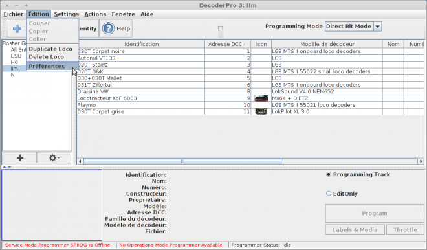
Task: Select the EditOnly radio button
Action: (329, 194)
